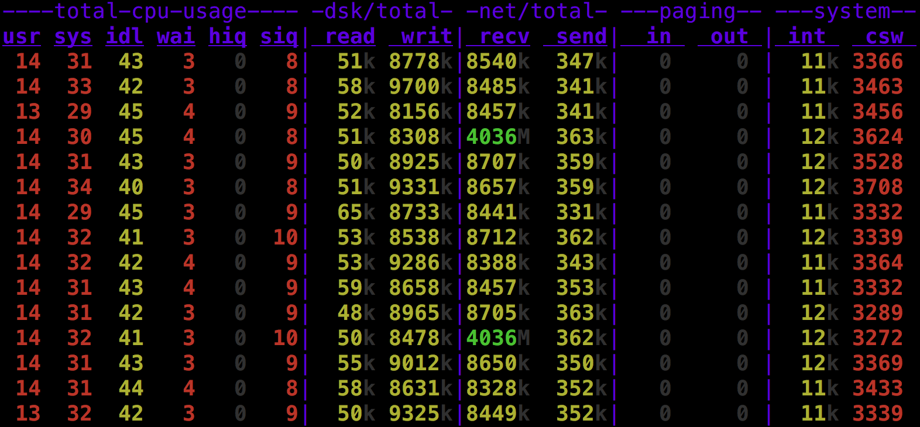Click the 'total-cpu-usage' group heading
Image resolution: width=920 pixels, height=427 pixels.
pos(150,11)
